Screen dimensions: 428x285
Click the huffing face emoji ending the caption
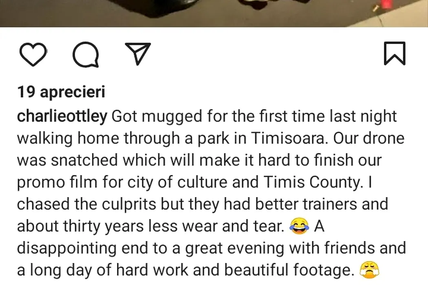(369, 270)
